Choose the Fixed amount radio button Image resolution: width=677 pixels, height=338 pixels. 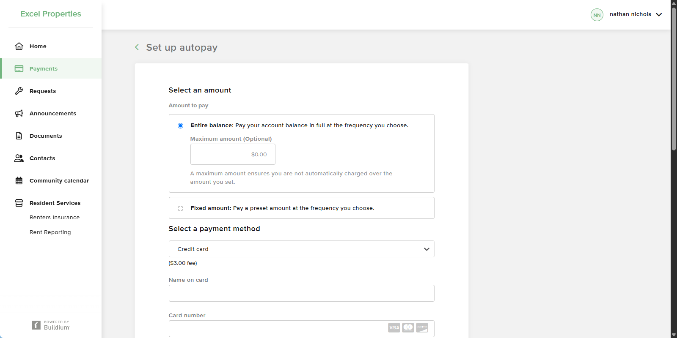coord(181,208)
